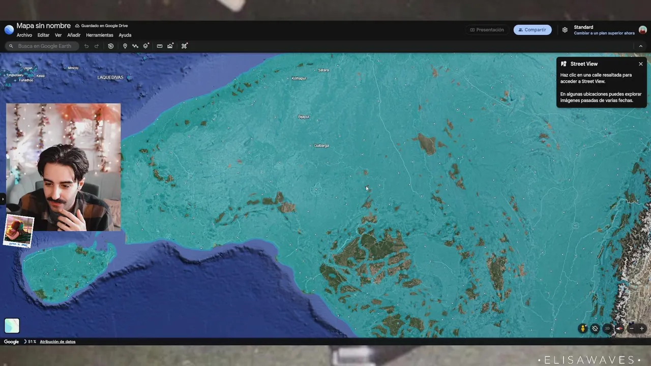Expand the left side panel handle
Screen dimensions: 651x366
tap(2, 199)
